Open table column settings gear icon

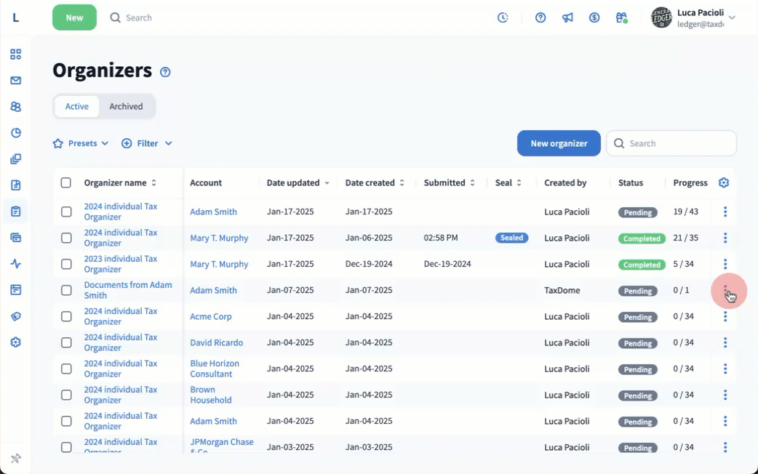pos(723,183)
